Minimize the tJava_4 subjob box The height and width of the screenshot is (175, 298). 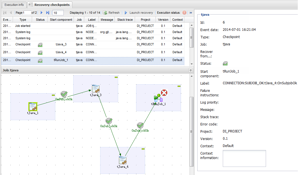pyautogui.click(x=143, y=149)
